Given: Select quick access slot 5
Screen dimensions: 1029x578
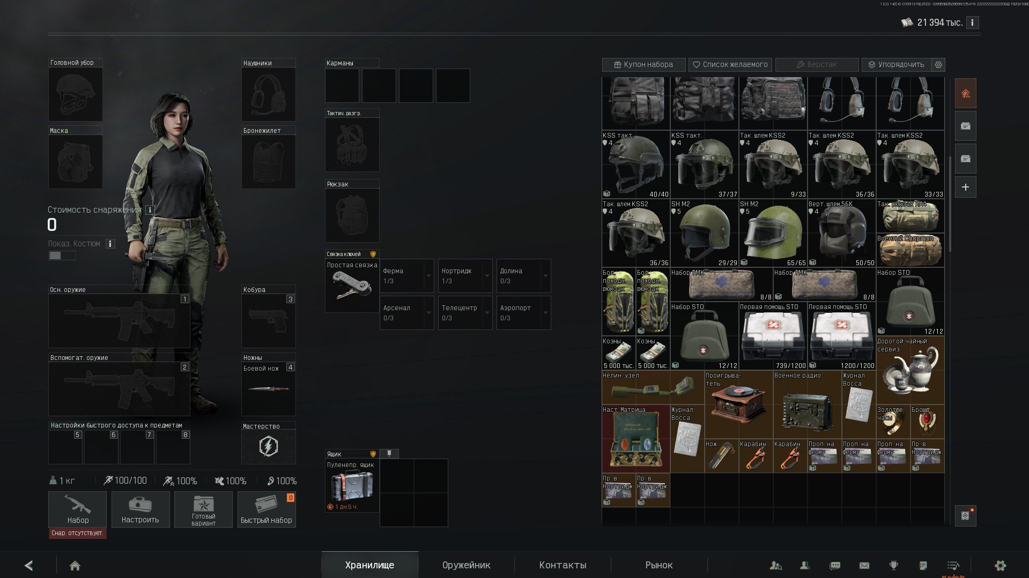Looking at the screenshot, I should 65,447.
